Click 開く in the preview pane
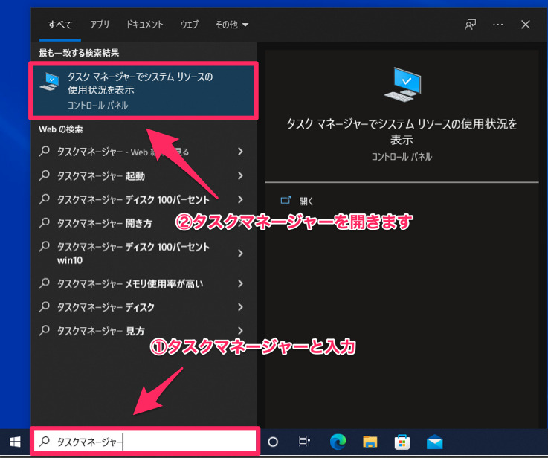This screenshot has height=458, width=548. click(306, 201)
